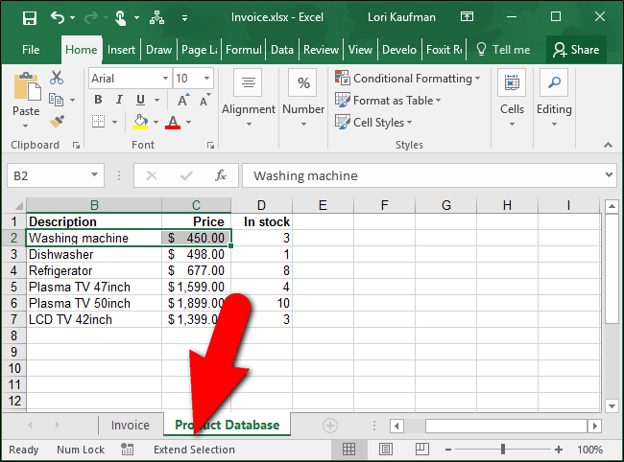Select cell C3 containing $498.00
This screenshot has height=462, width=624.
point(196,255)
